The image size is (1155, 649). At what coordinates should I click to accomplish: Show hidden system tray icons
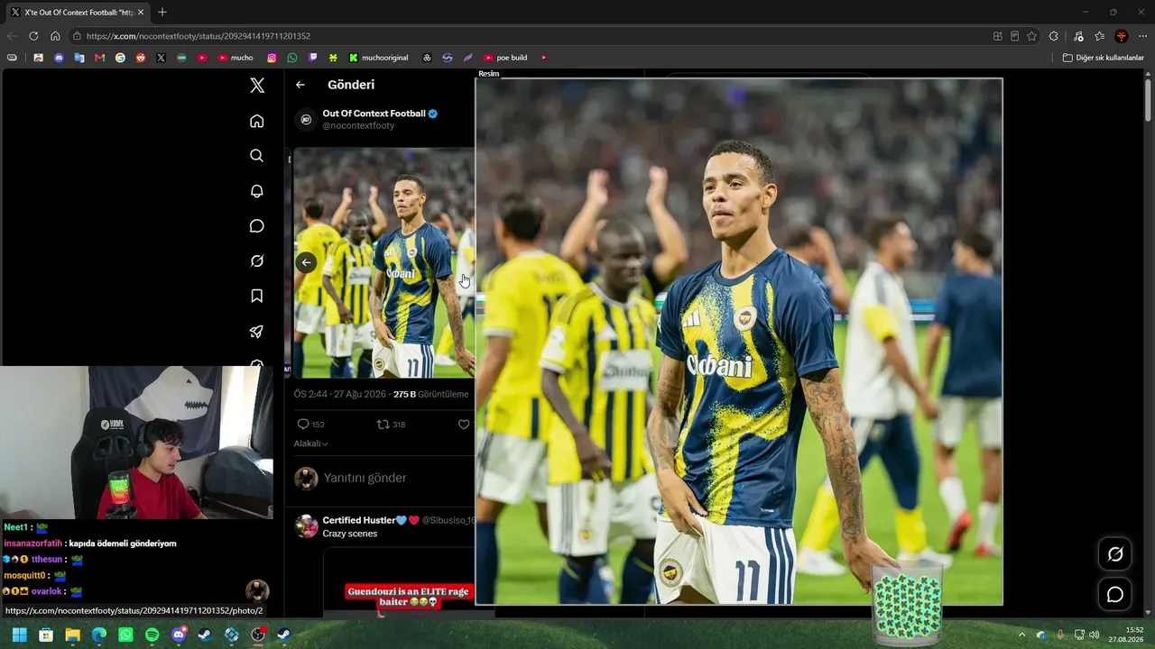[x=1021, y=635]
